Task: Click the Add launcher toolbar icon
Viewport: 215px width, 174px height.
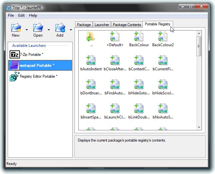Action: [x=60, y=28]
